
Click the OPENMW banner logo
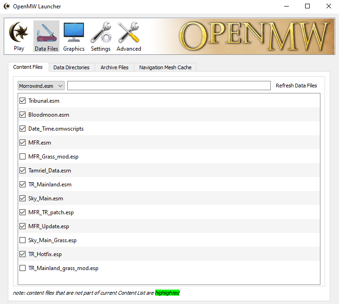254,36
